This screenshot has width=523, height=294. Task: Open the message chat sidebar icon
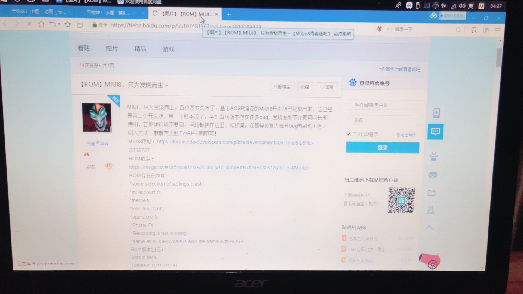pyautogui.click(x=435, y=132)
